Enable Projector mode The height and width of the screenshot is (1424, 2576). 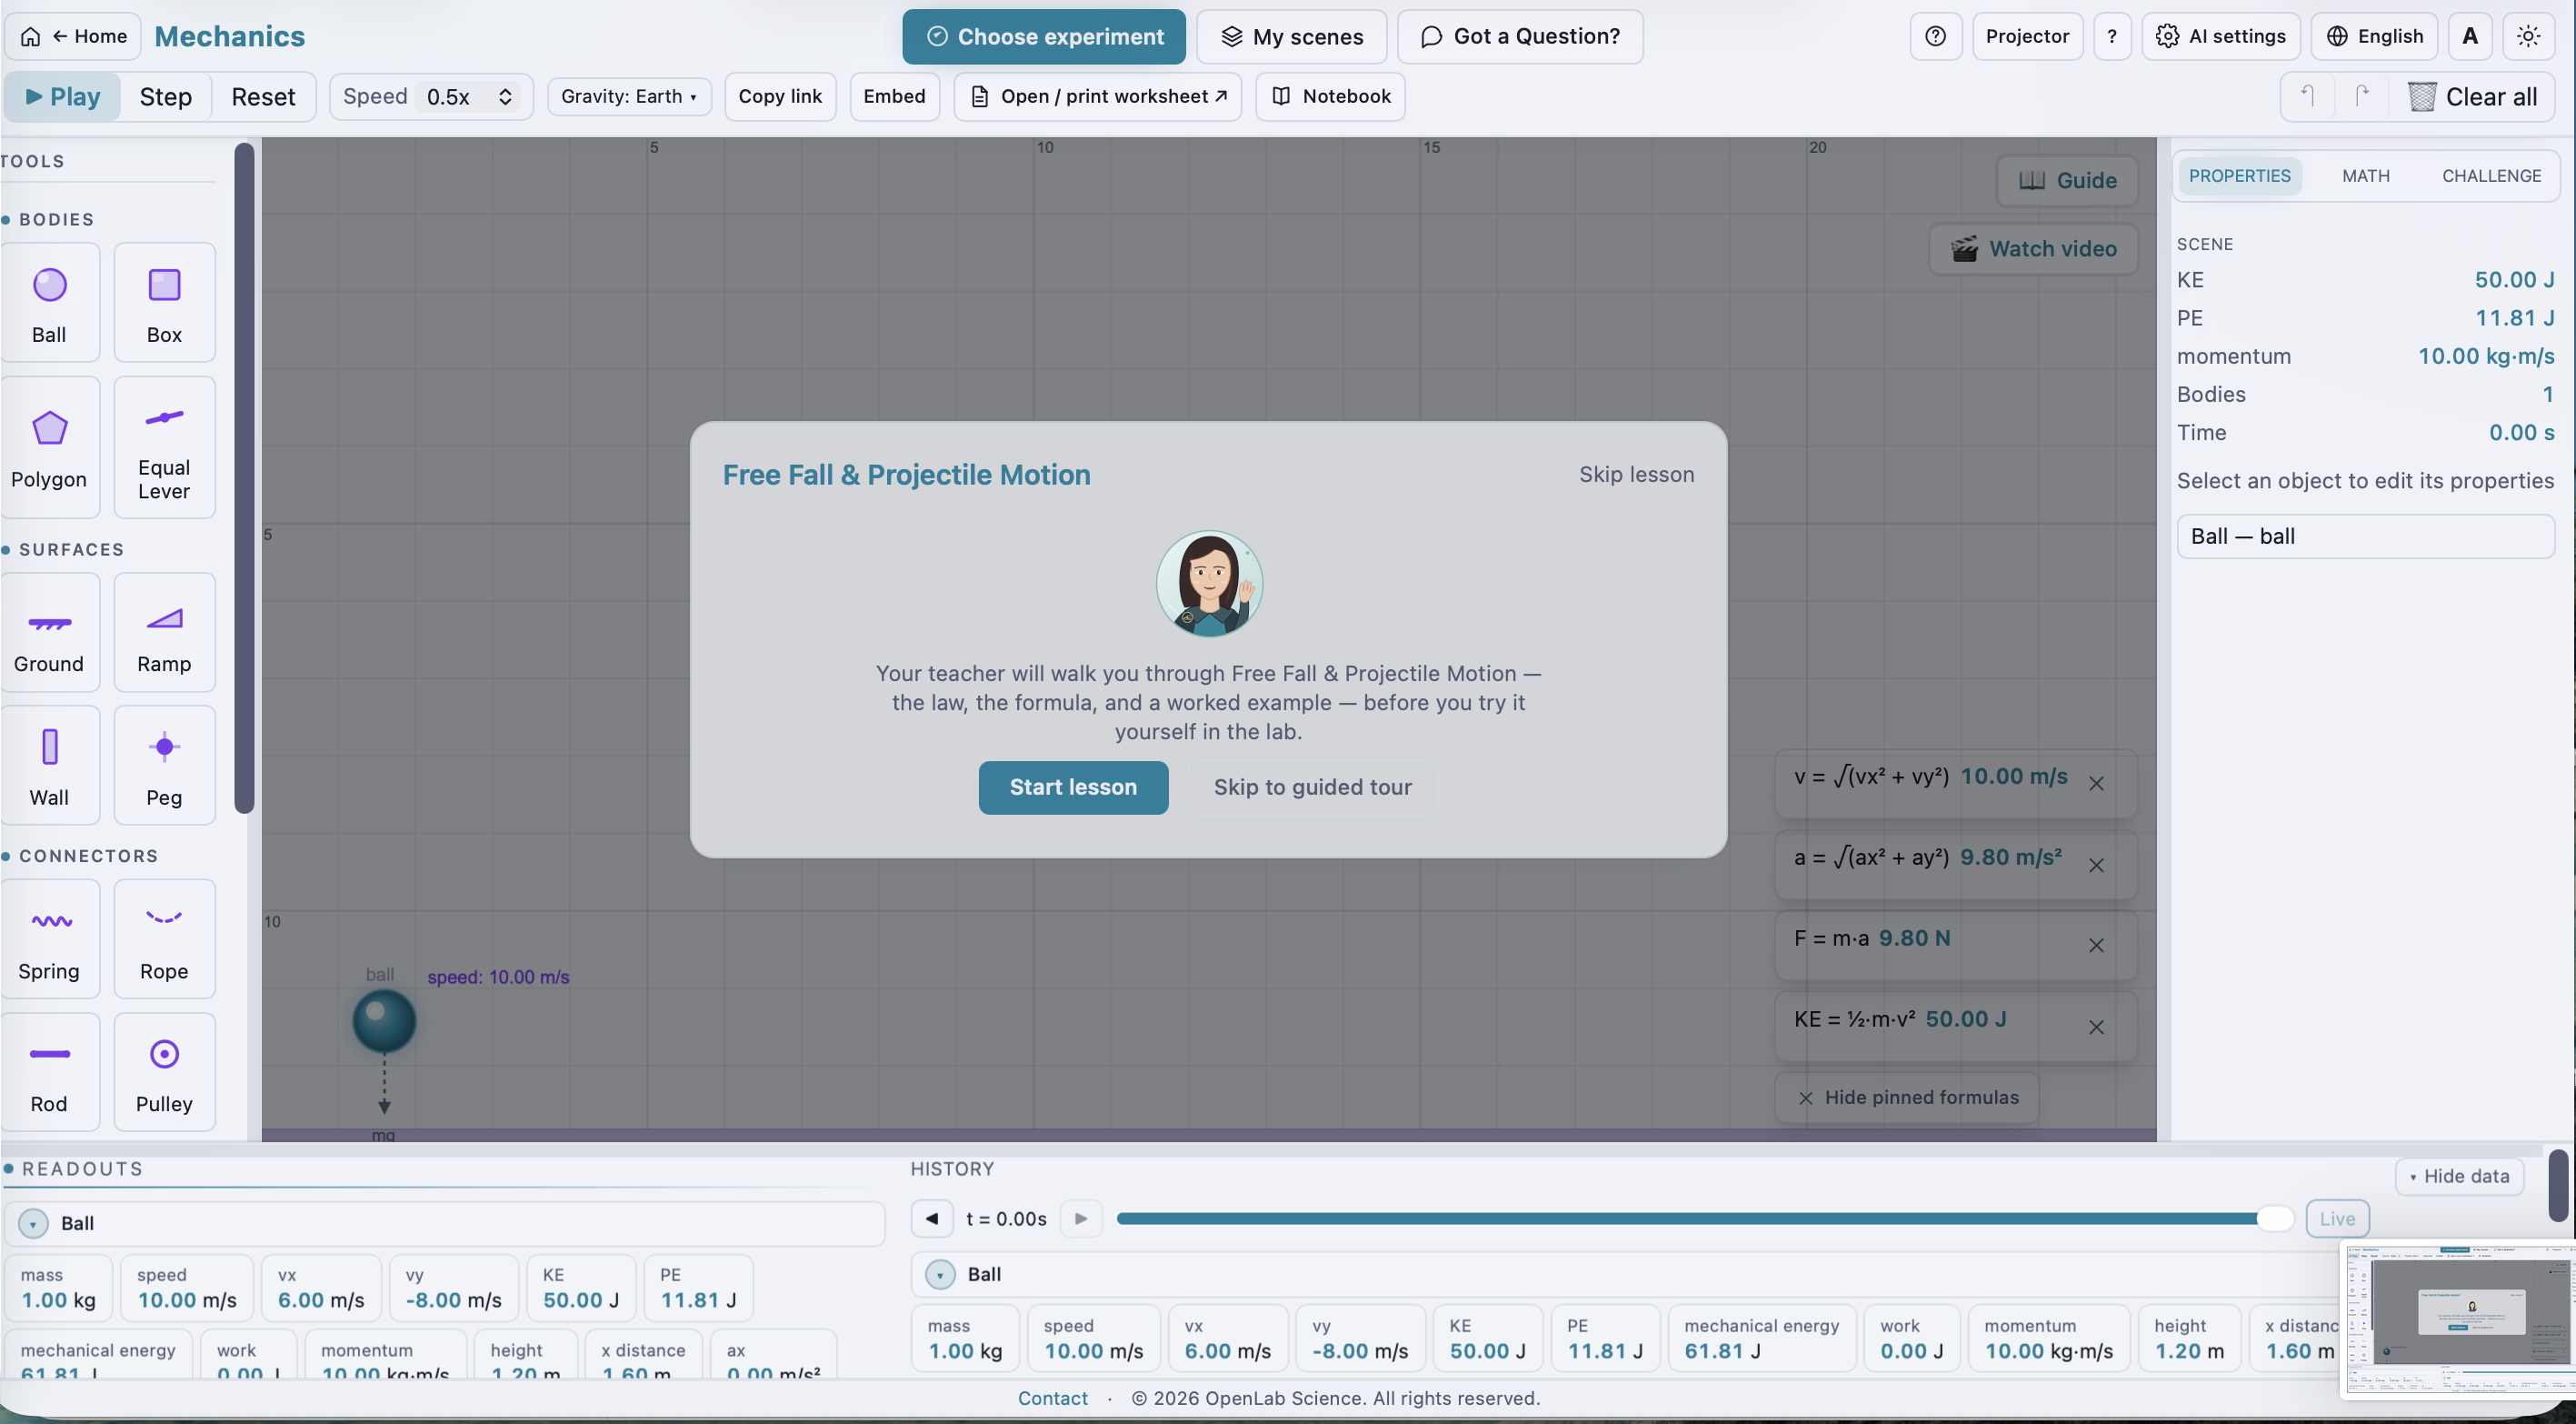[x=2027, y=36]
